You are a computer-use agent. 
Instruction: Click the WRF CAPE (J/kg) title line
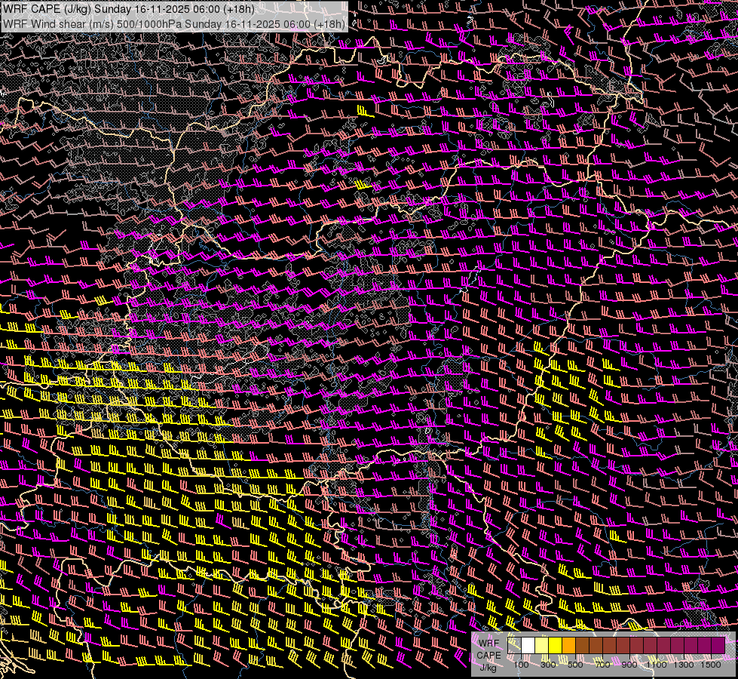[128, 9]
